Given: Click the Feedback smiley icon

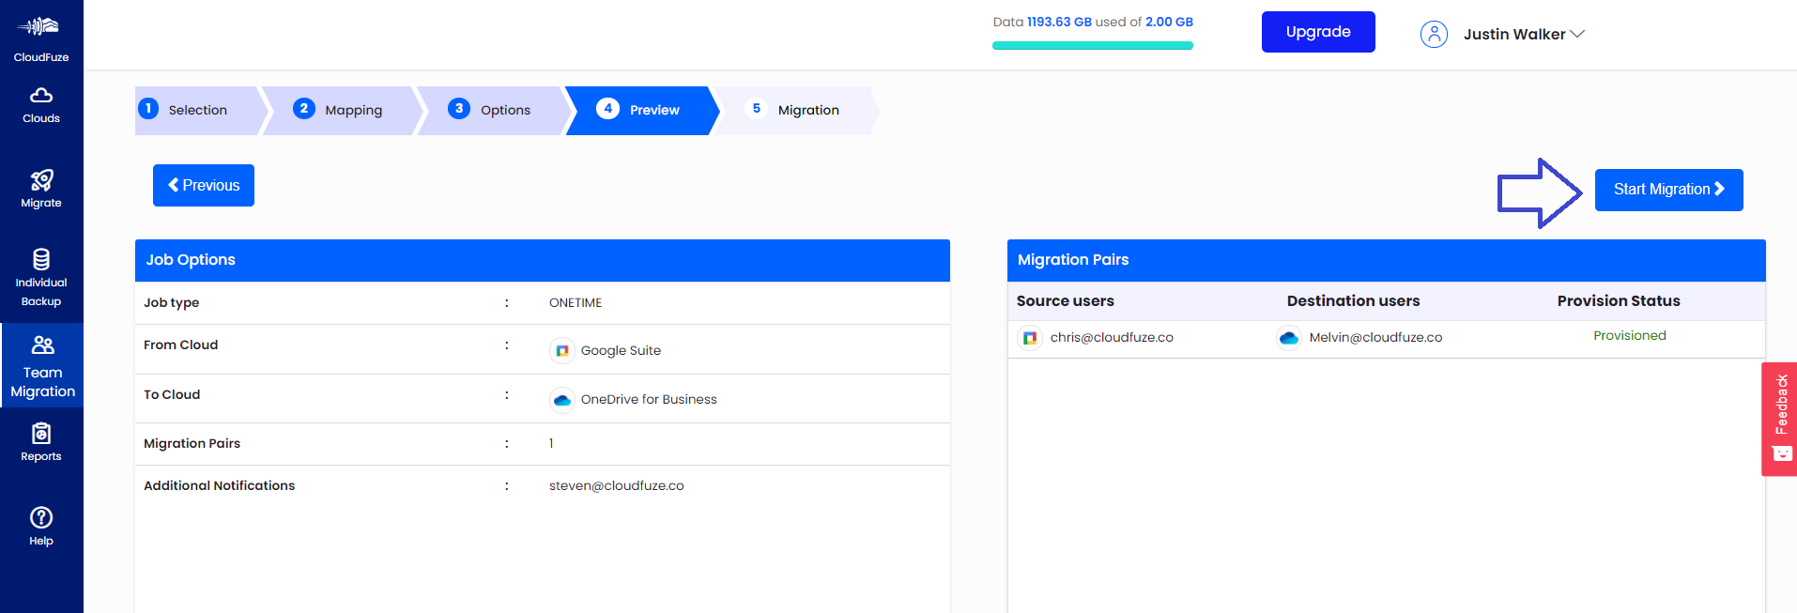Looking at the screenshot, I should click(1782, 453).
